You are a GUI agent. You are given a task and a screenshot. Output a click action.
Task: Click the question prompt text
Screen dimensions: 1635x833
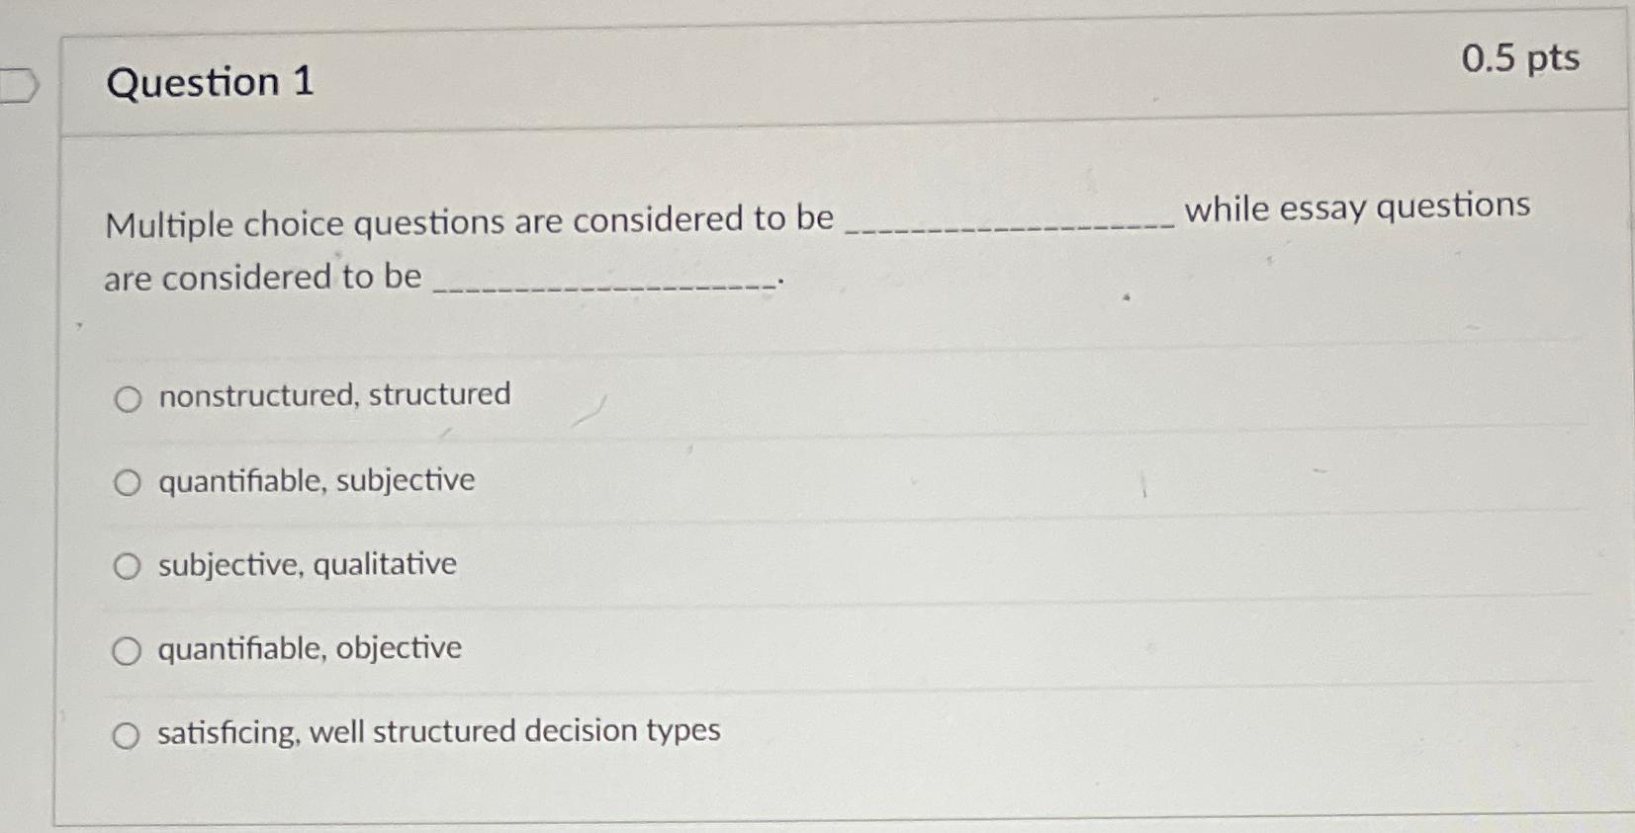(465, 221)
